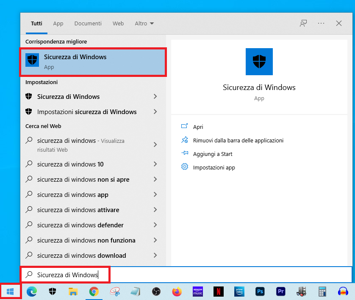Expand arrow for sicurezza di windows non si apre
This screenshot has height=300, width=355.
pos(155,179)
